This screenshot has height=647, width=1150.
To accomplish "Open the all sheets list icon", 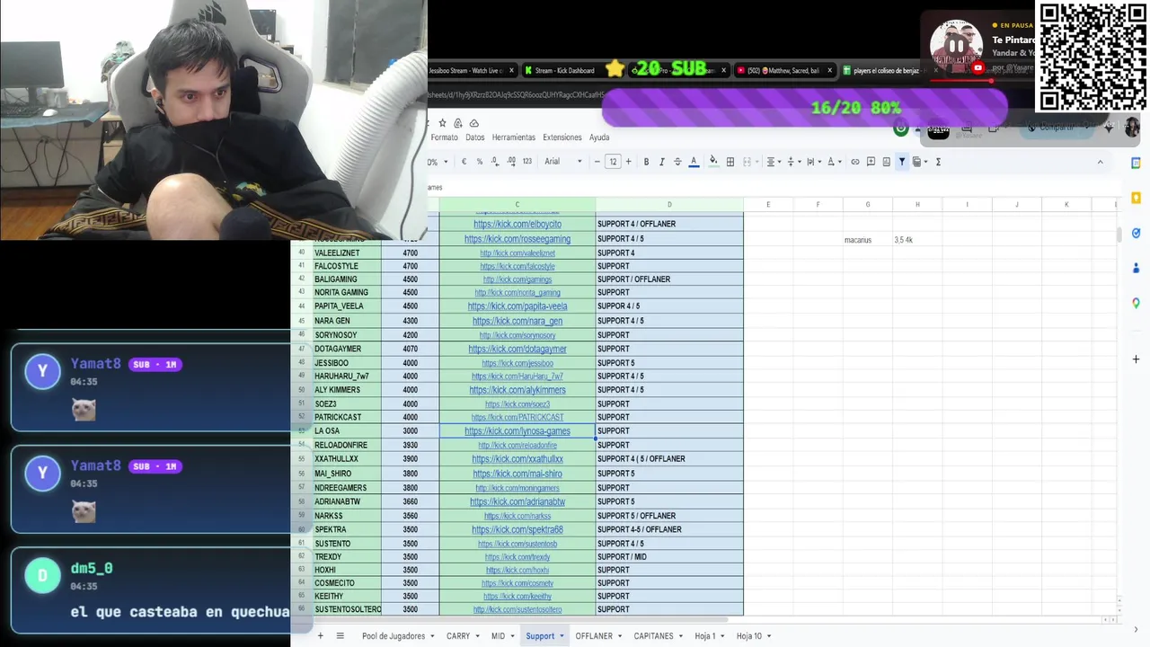I will coord(341,636).
